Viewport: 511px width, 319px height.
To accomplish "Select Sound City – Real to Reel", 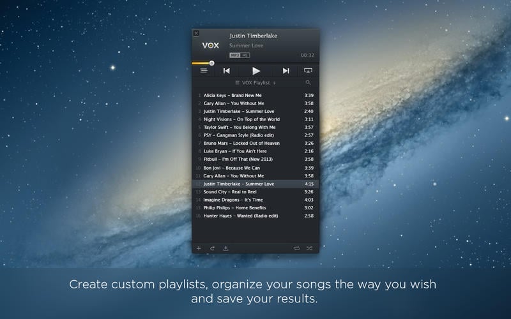I will (x=256, y=192).
